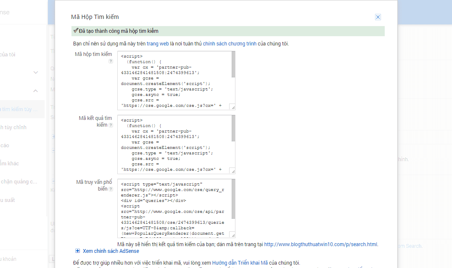Screen dimensions: 452x268
Task: Click success checkmark icon in green banner
Action: [76, 30]
